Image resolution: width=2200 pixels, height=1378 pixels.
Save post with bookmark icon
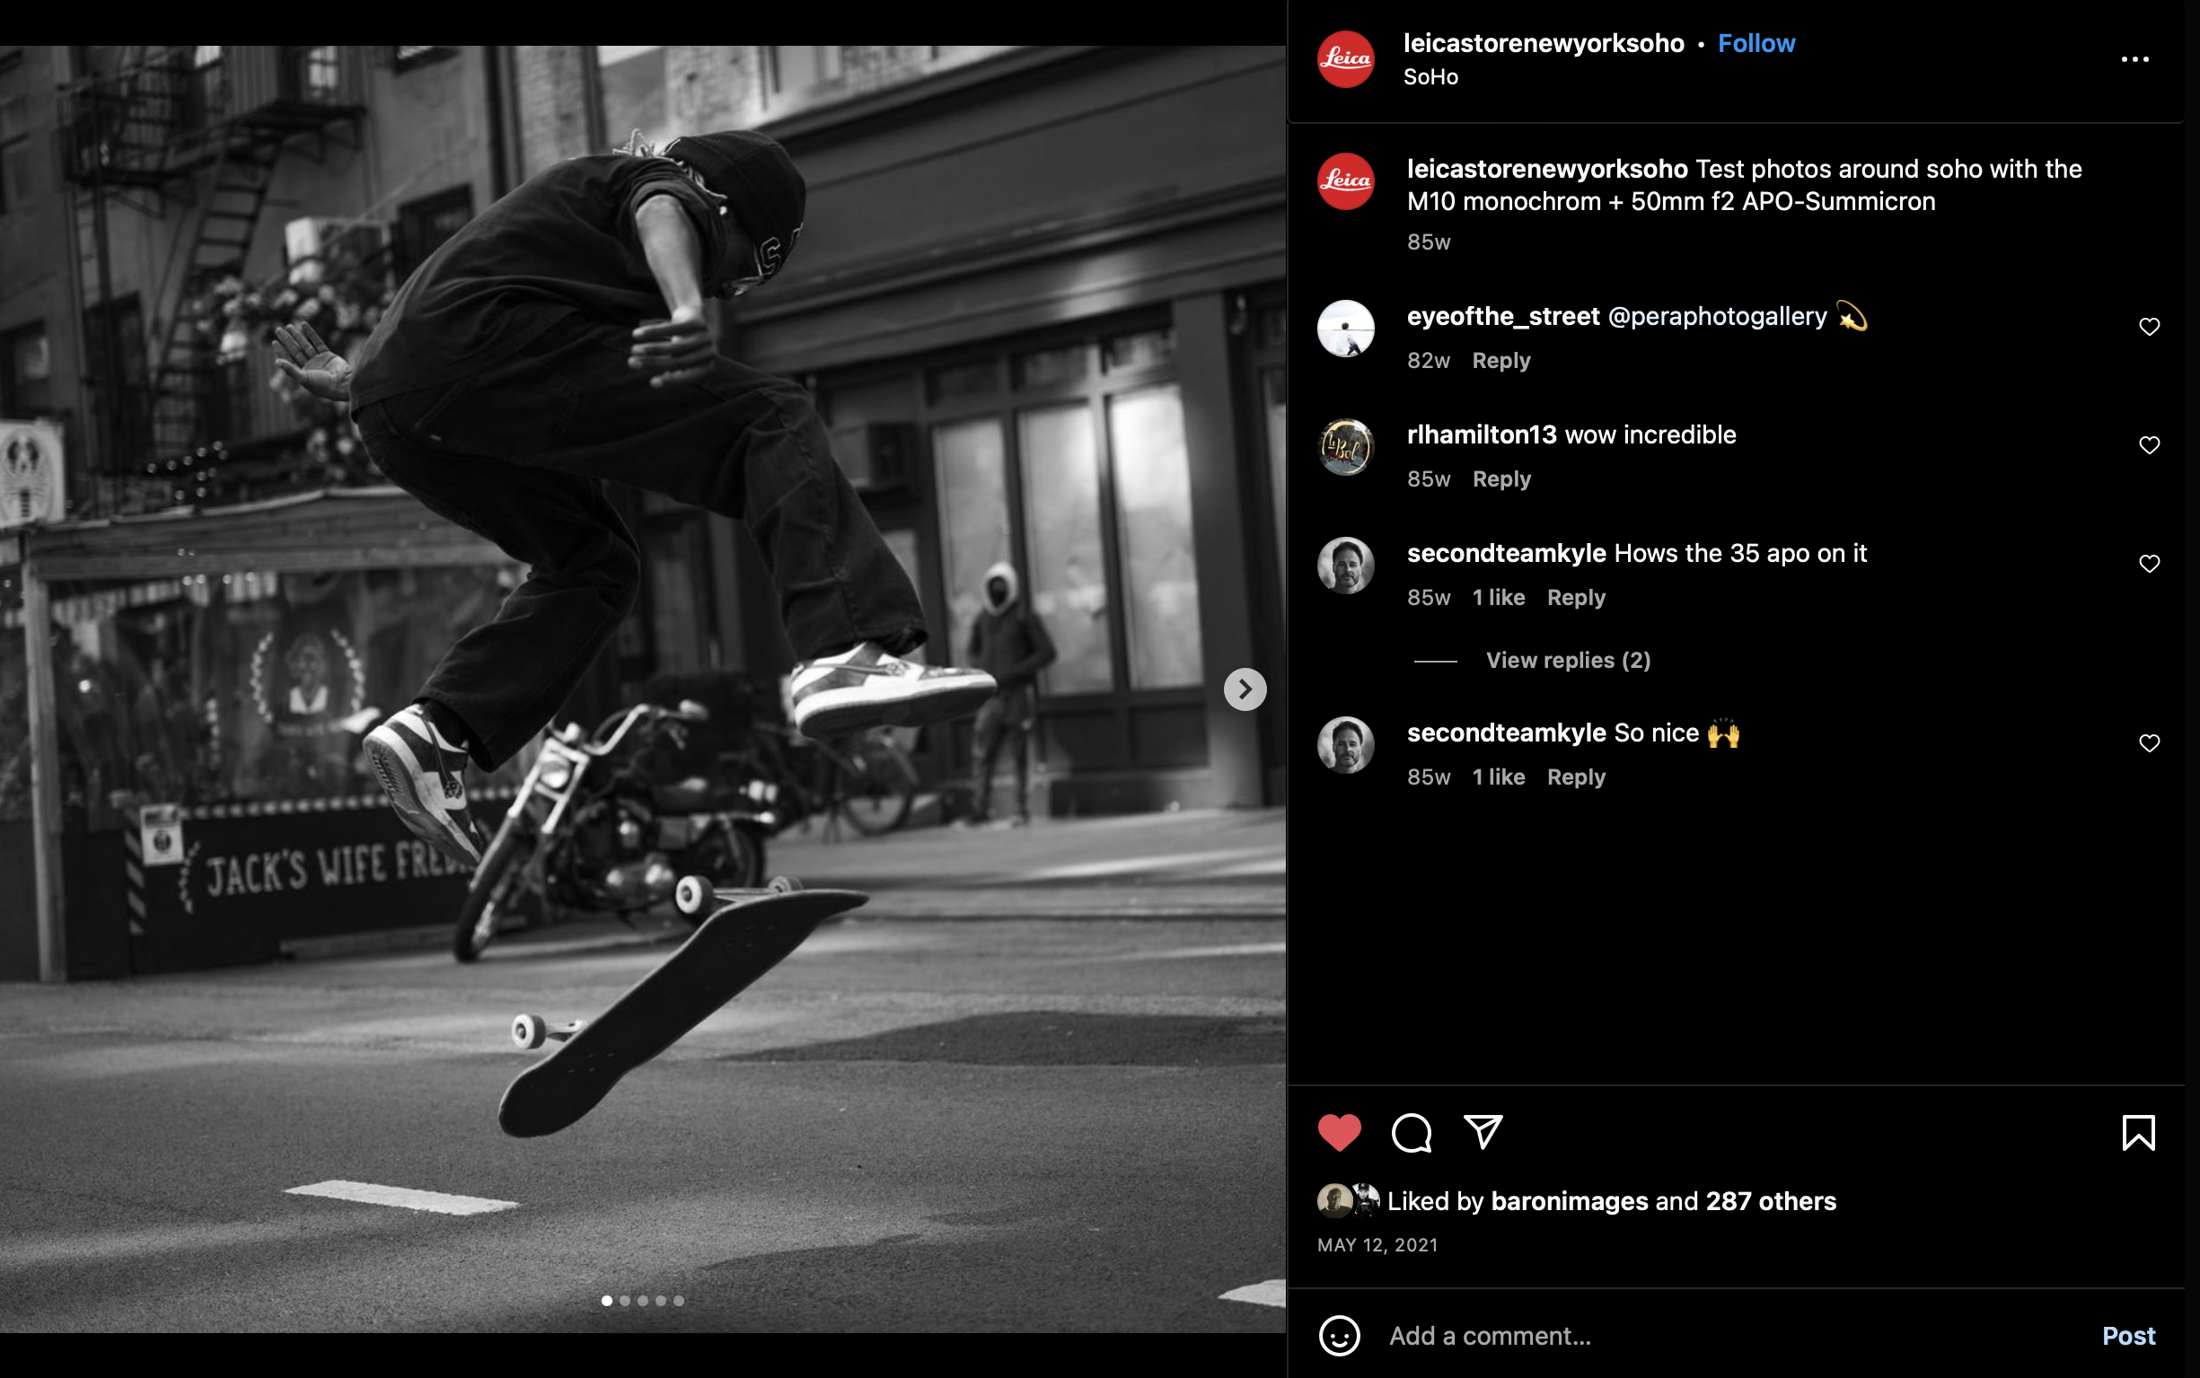click(x=2137, y=1133)
